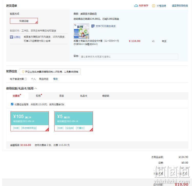Collapse 使用优惠/礼品卡/抵用 section
This screenshot has width=192, height=186.
click(x=36, y=88)
